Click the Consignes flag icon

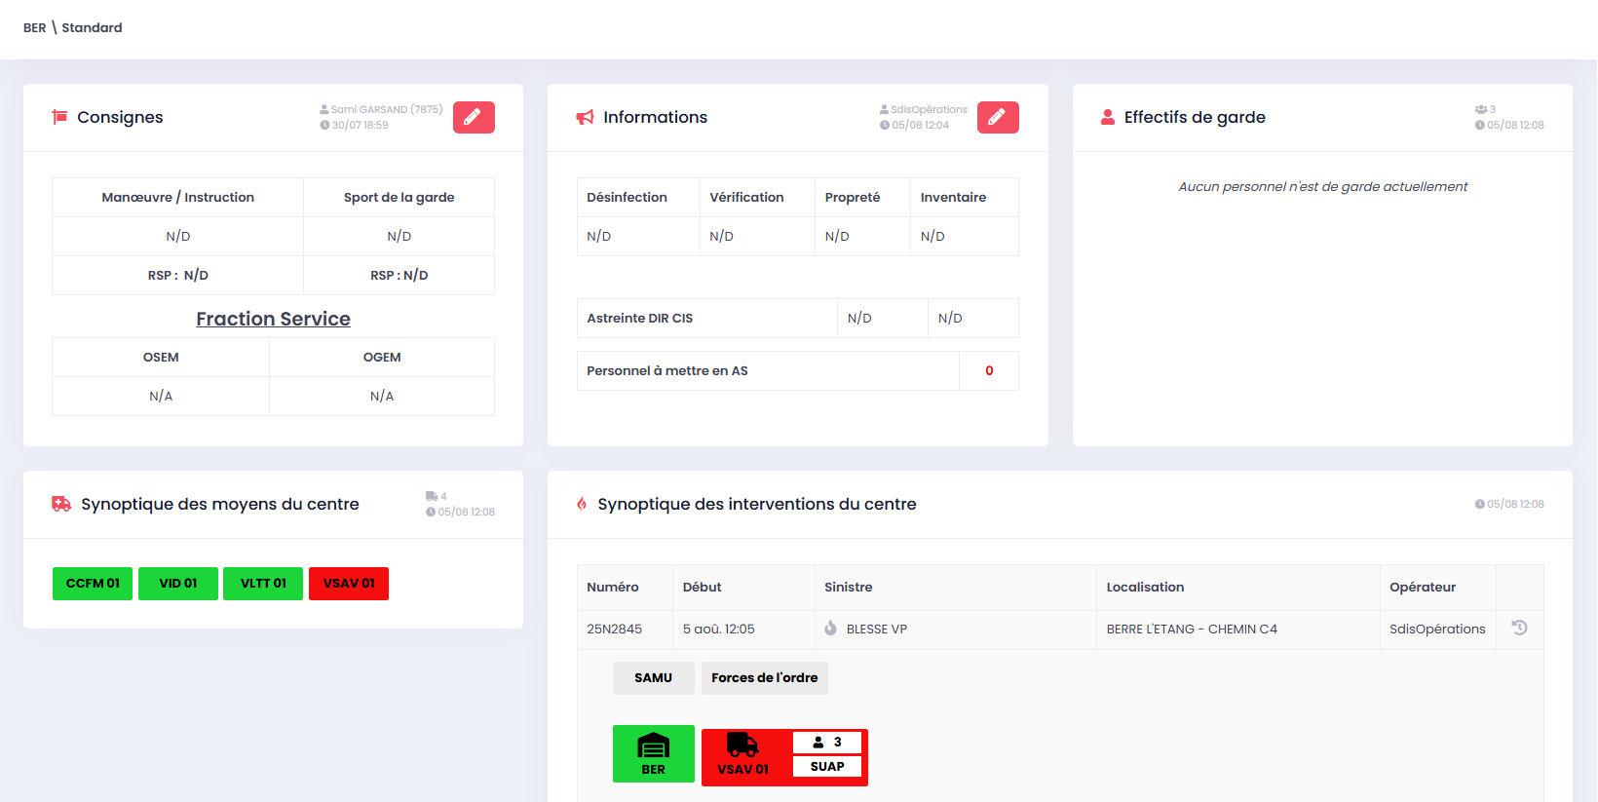pos(59,117)
